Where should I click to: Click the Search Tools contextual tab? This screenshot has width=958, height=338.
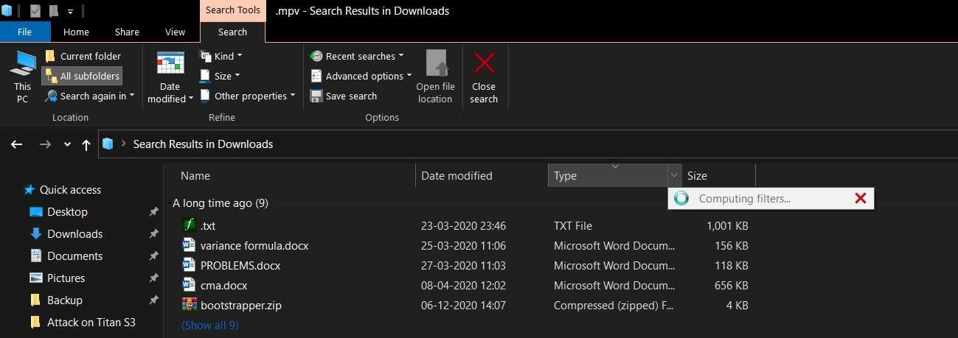click(232, 10)
